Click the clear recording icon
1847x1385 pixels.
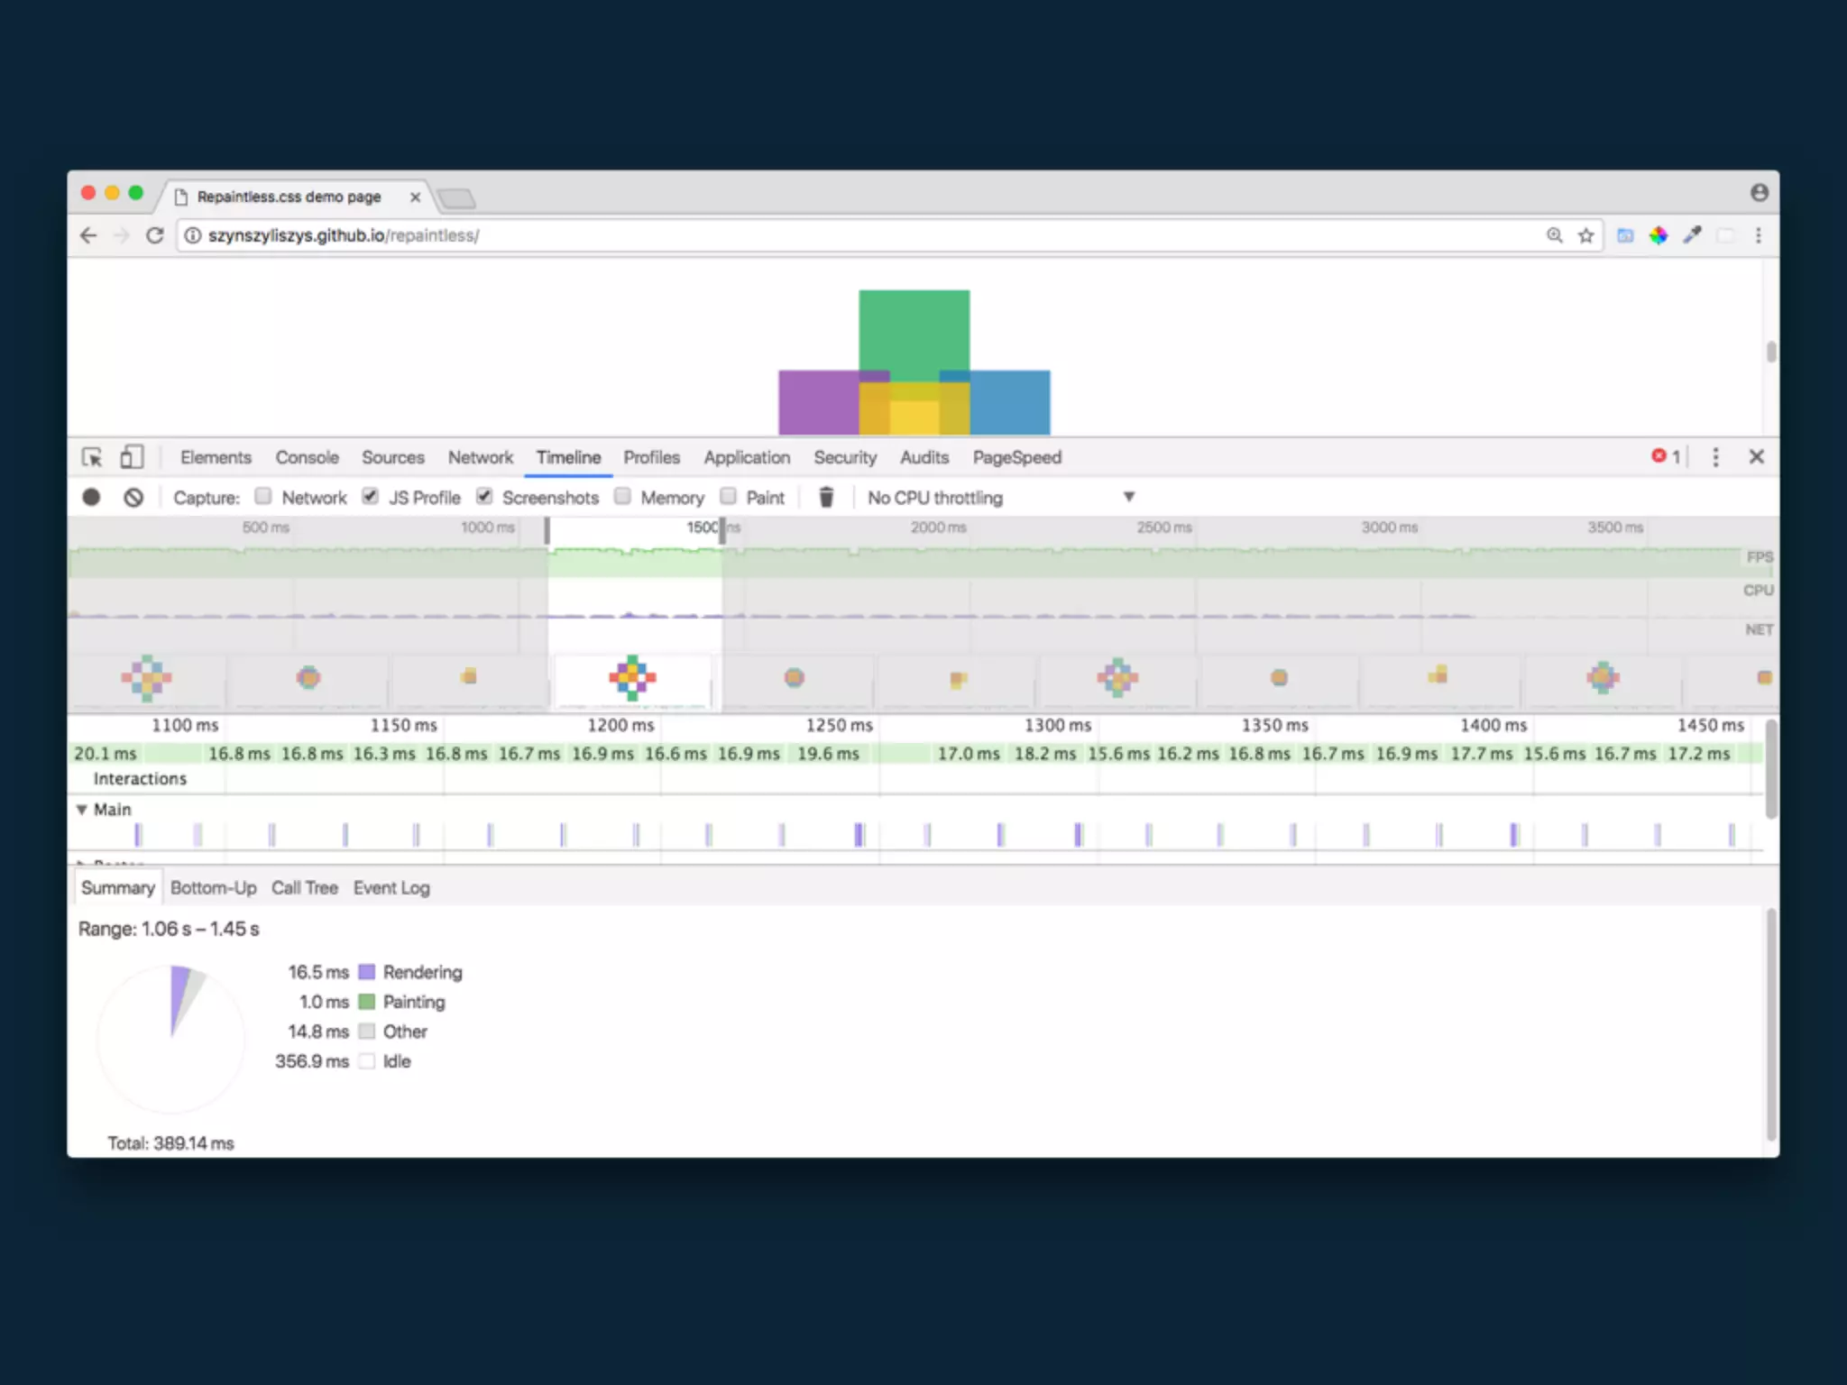(133, 497)
